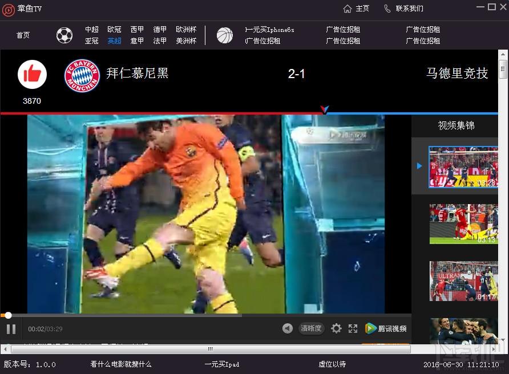
Task: Click the video progress slider knob
Action: [9, 315]
